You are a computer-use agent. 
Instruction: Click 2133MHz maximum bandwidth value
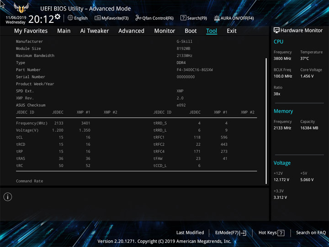coord(185,56)
